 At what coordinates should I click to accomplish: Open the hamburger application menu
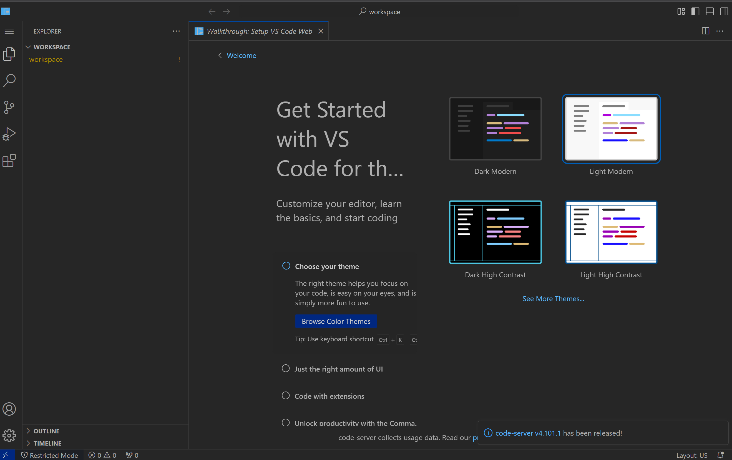pyautogui.click(x=9, y=31)
